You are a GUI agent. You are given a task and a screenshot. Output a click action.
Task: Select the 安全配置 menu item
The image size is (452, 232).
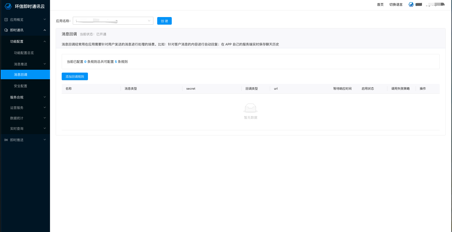pyautogui.click(x=21, y=86)
